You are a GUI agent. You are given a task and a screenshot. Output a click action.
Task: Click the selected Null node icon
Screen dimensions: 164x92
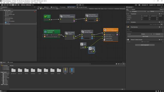(90, 49)
